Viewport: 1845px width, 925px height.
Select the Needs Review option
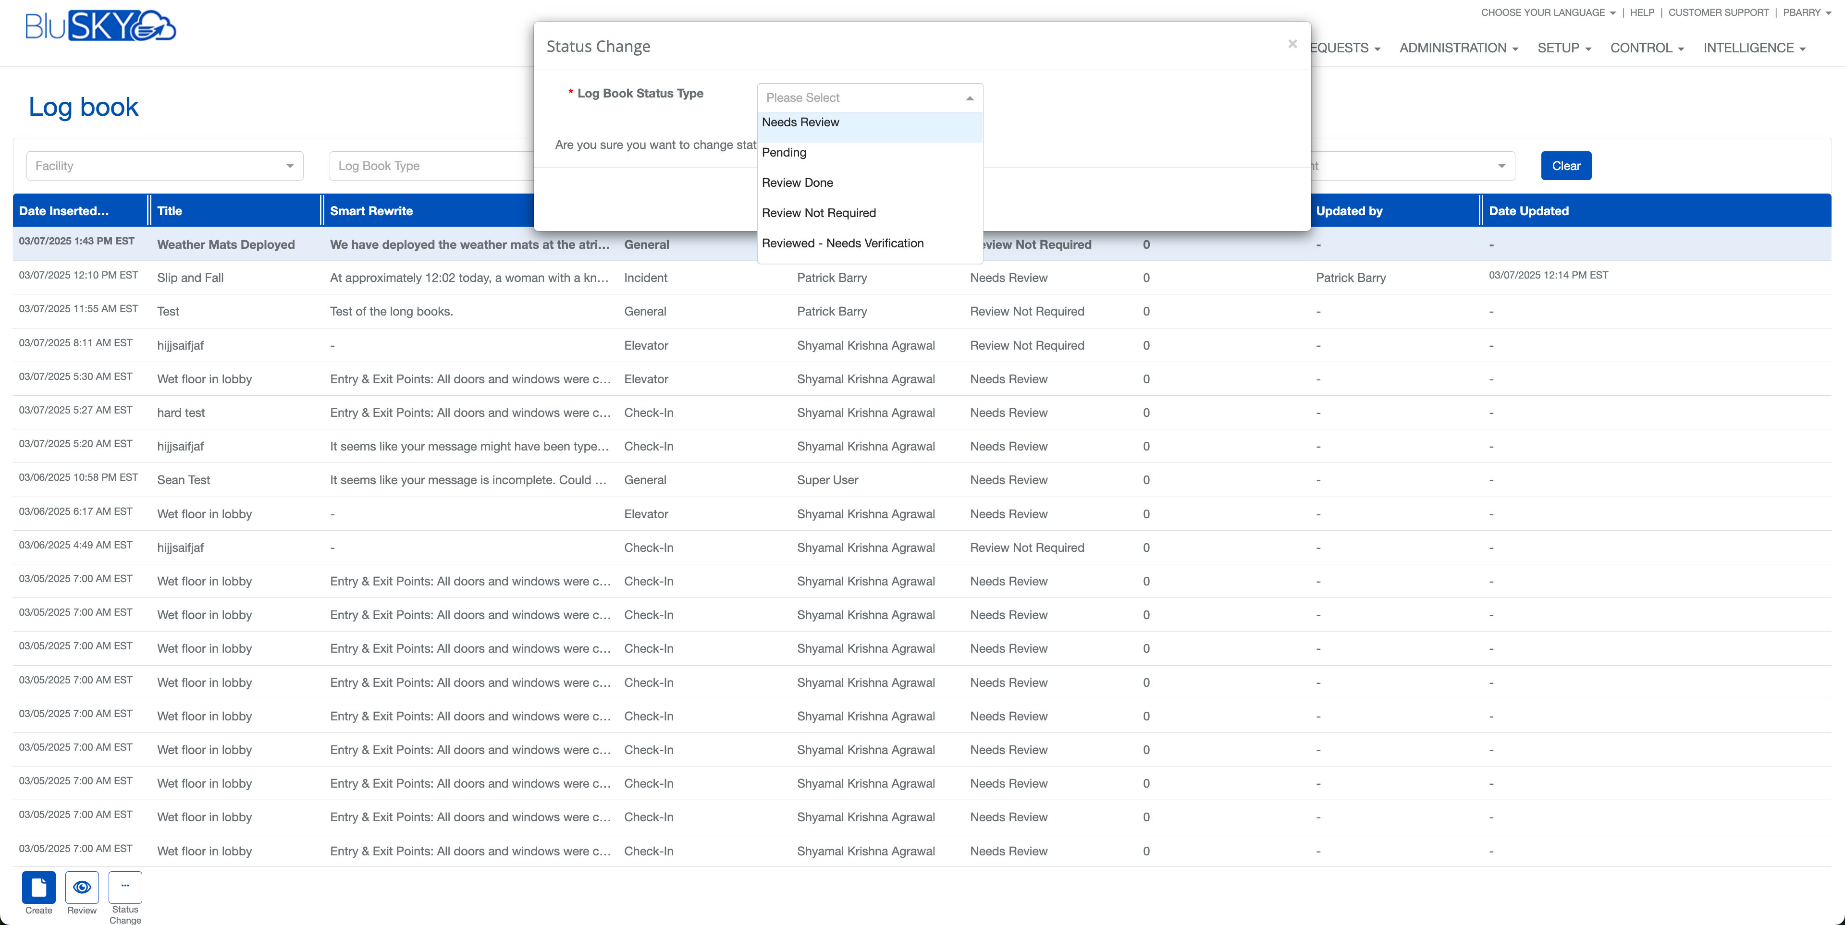tap(800, 122)
